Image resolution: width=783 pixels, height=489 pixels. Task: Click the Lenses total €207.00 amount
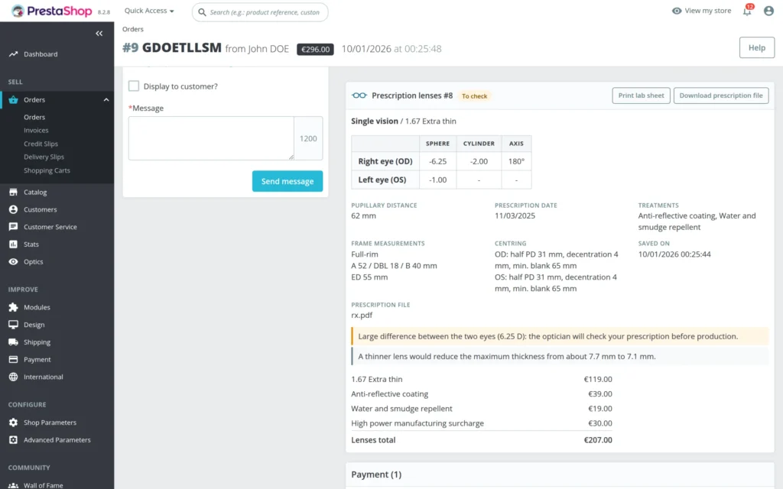tap(598, 440)
